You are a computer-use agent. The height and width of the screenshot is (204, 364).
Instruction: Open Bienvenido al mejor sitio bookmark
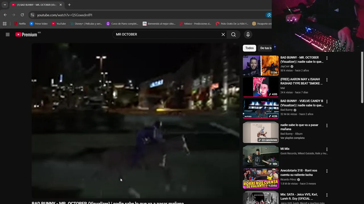159,24
